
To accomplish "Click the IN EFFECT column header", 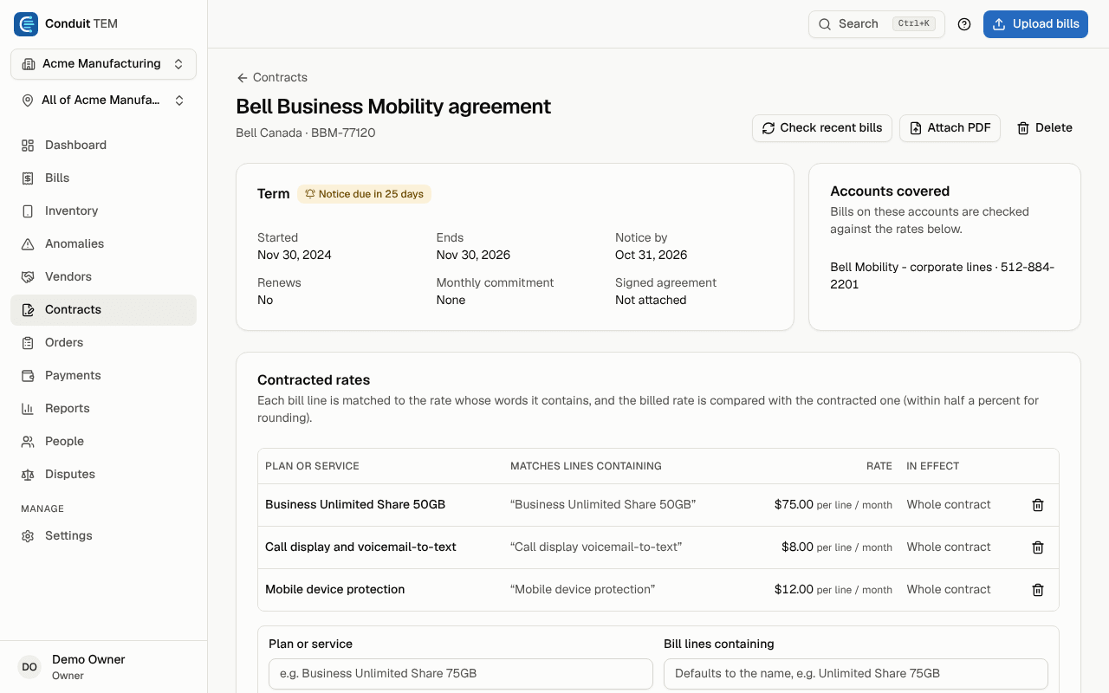I will coord(933,466).
